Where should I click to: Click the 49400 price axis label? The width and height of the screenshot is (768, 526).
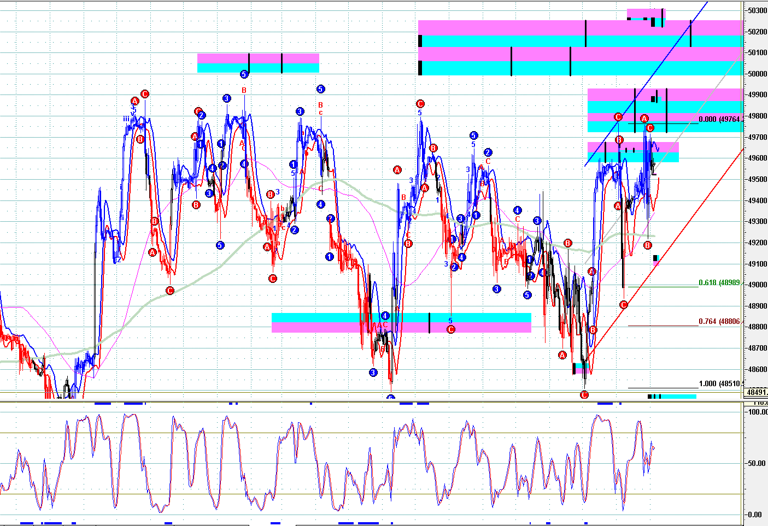757,200
